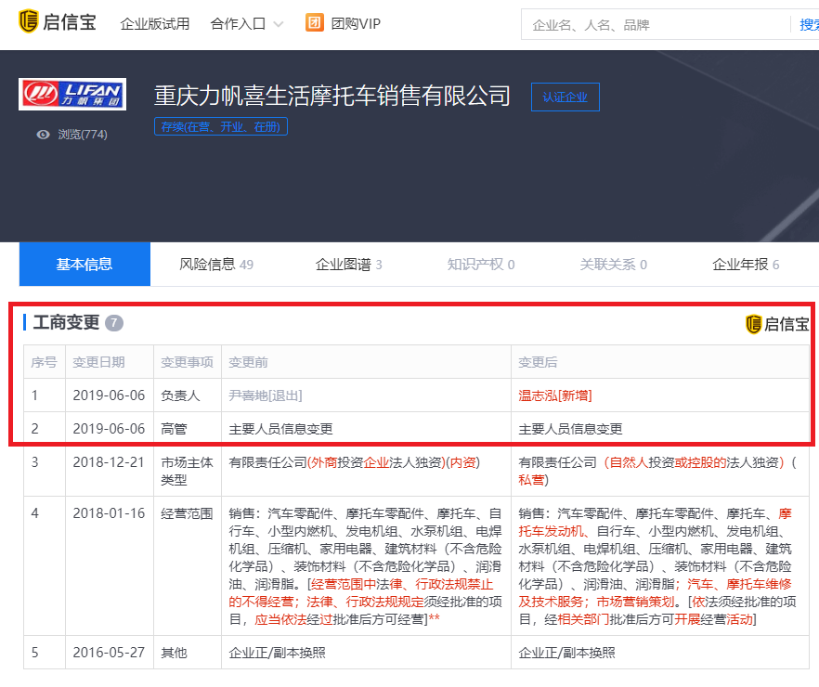Expand the 合作入口 dropdown menu
The width and height of the screenshot is (819, 687).
click(x=246, y=23)
